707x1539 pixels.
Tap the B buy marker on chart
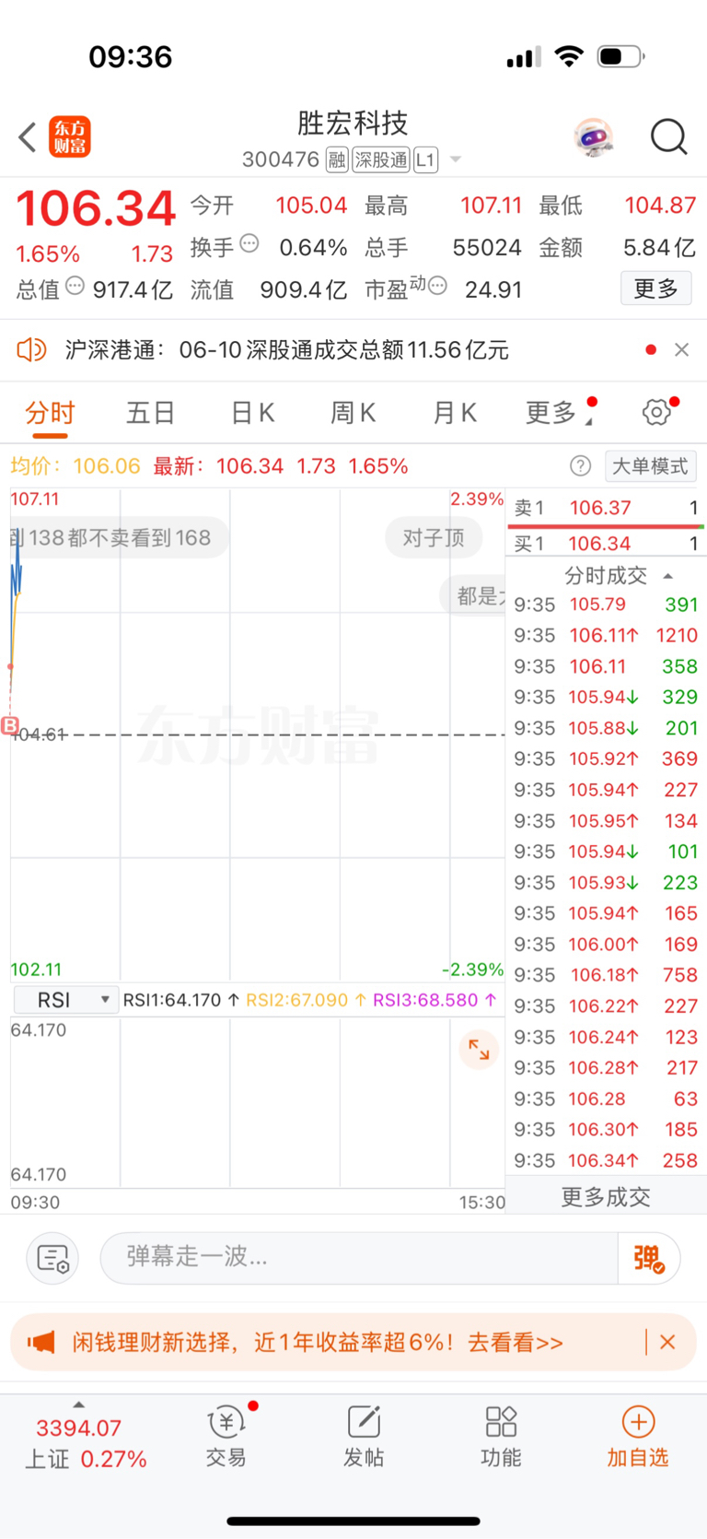10,725
